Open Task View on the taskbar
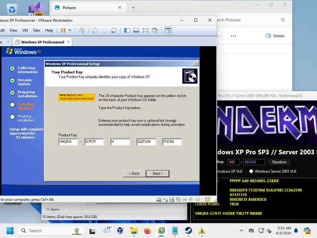Screen dimensions: 317x238 [x=92, y=231]
